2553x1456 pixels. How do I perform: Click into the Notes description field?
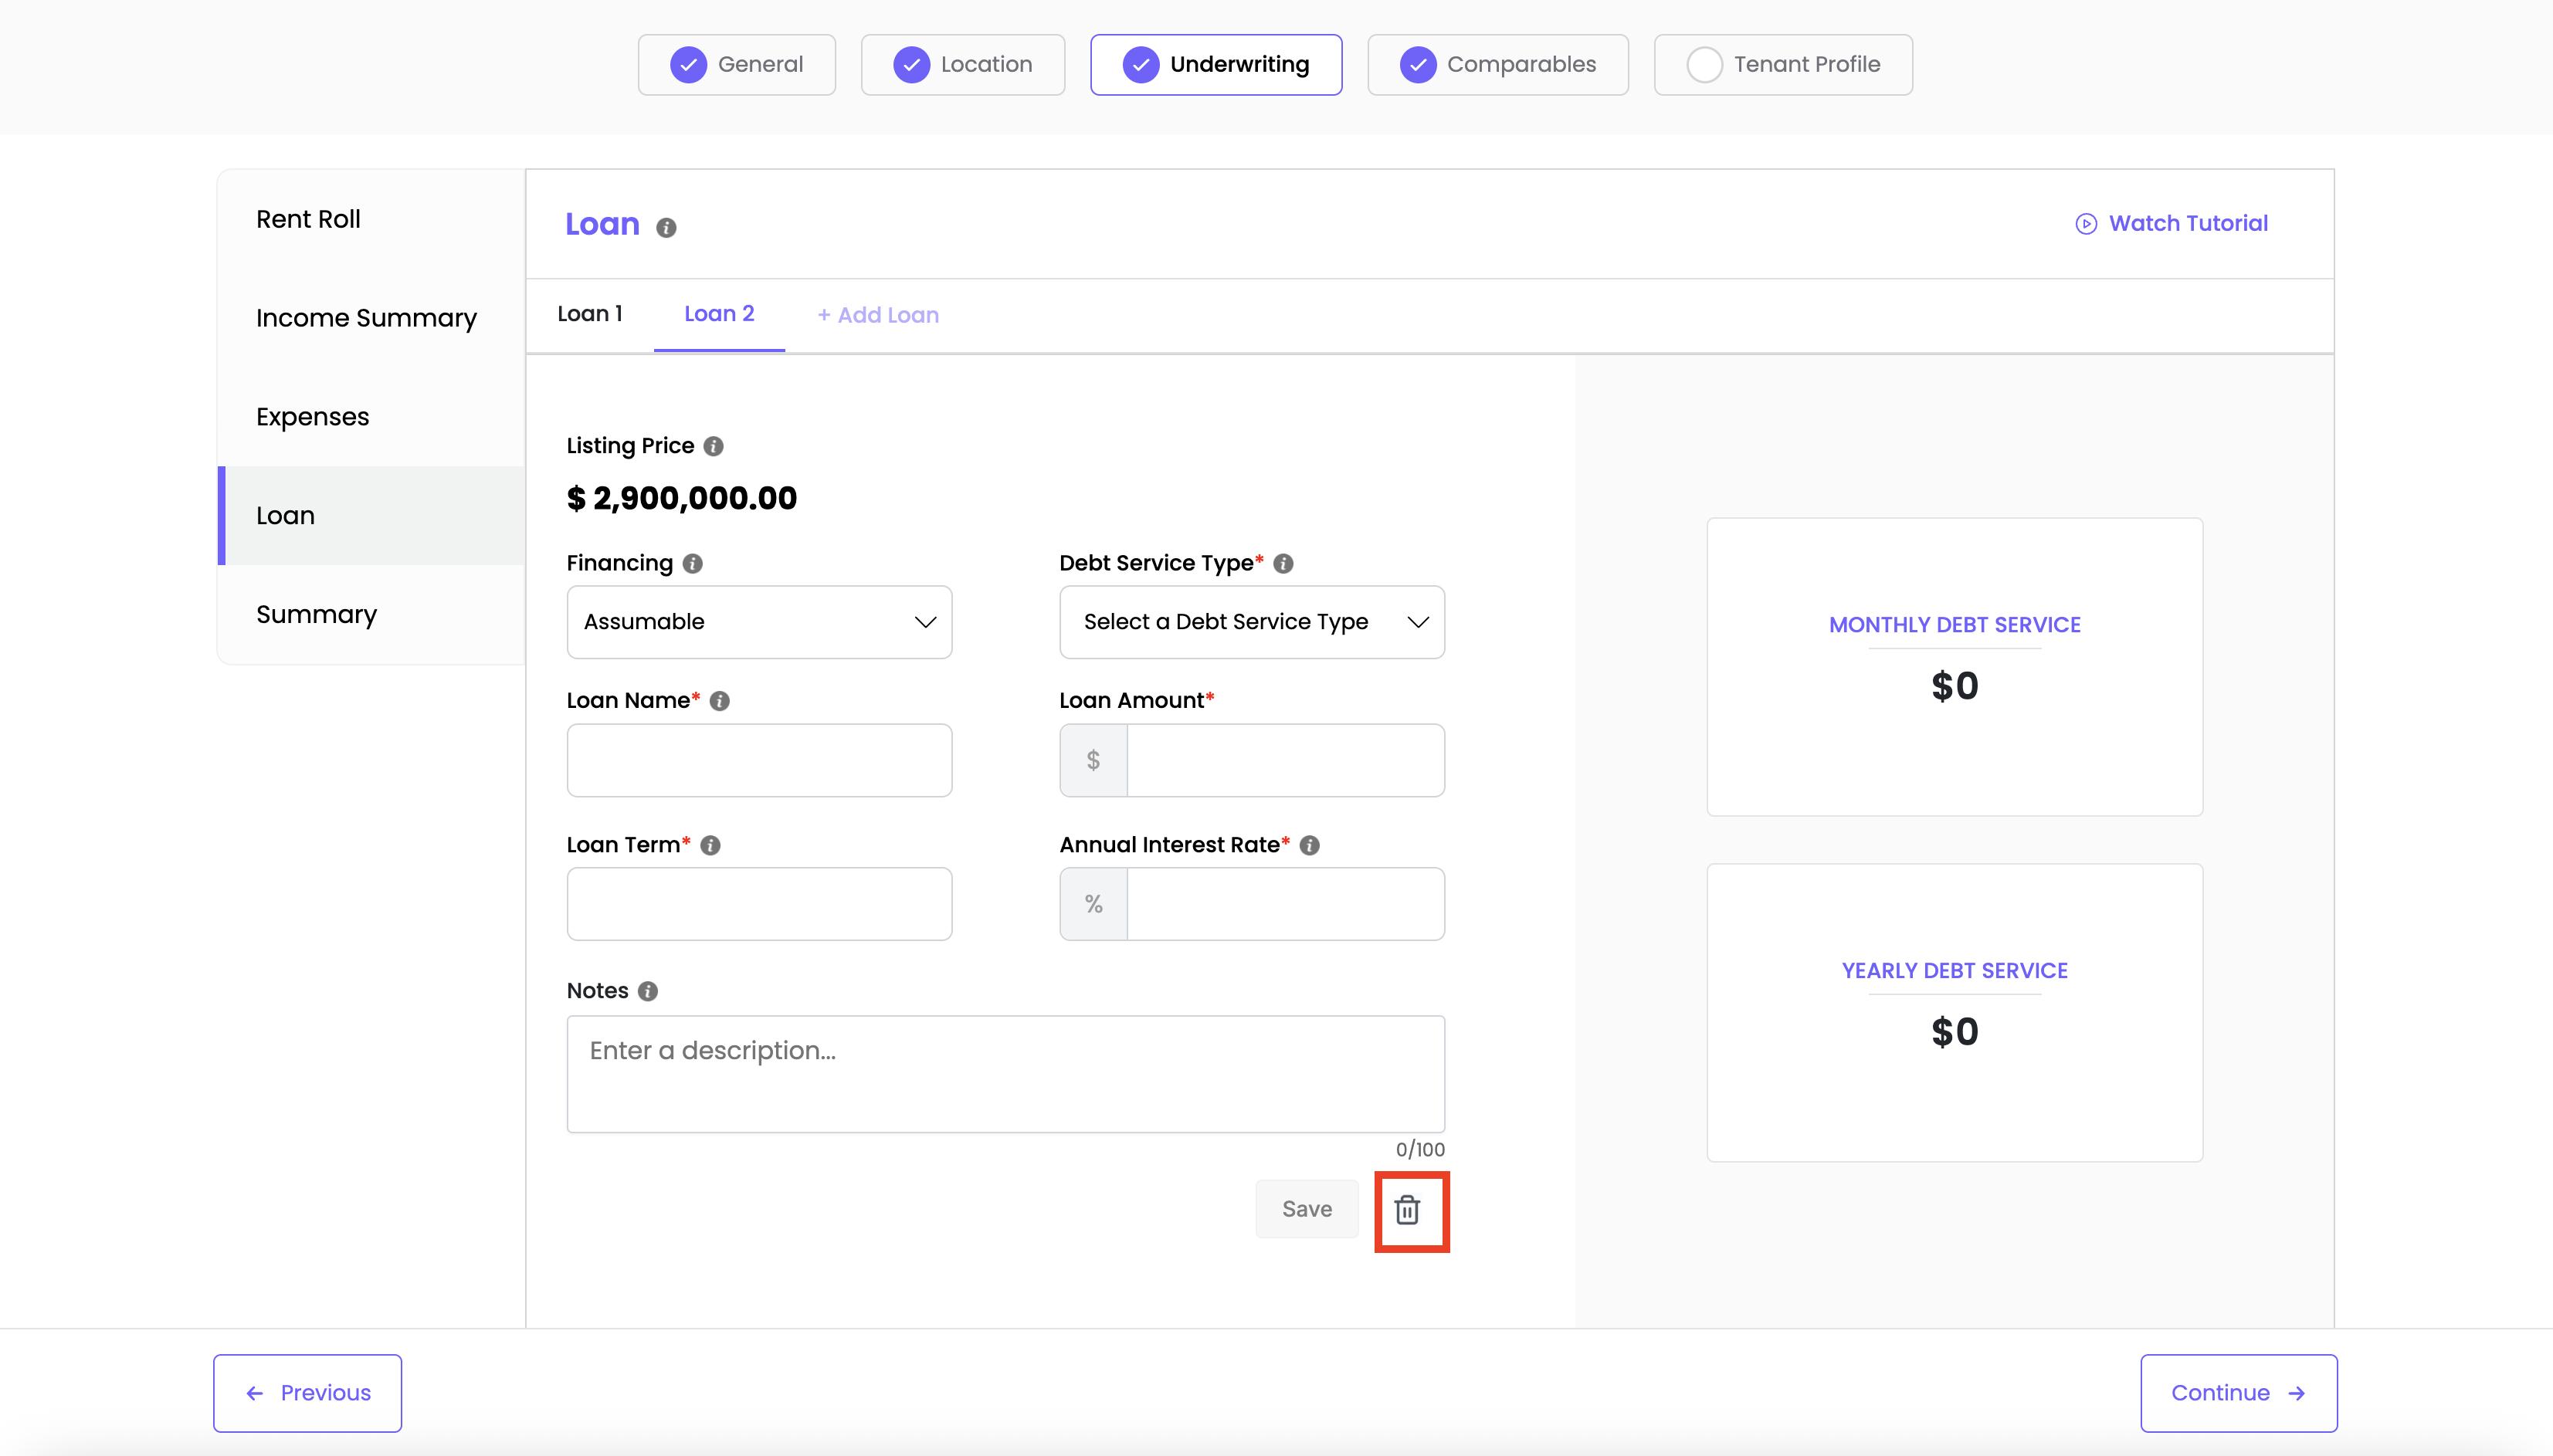coord(1005,1074)
